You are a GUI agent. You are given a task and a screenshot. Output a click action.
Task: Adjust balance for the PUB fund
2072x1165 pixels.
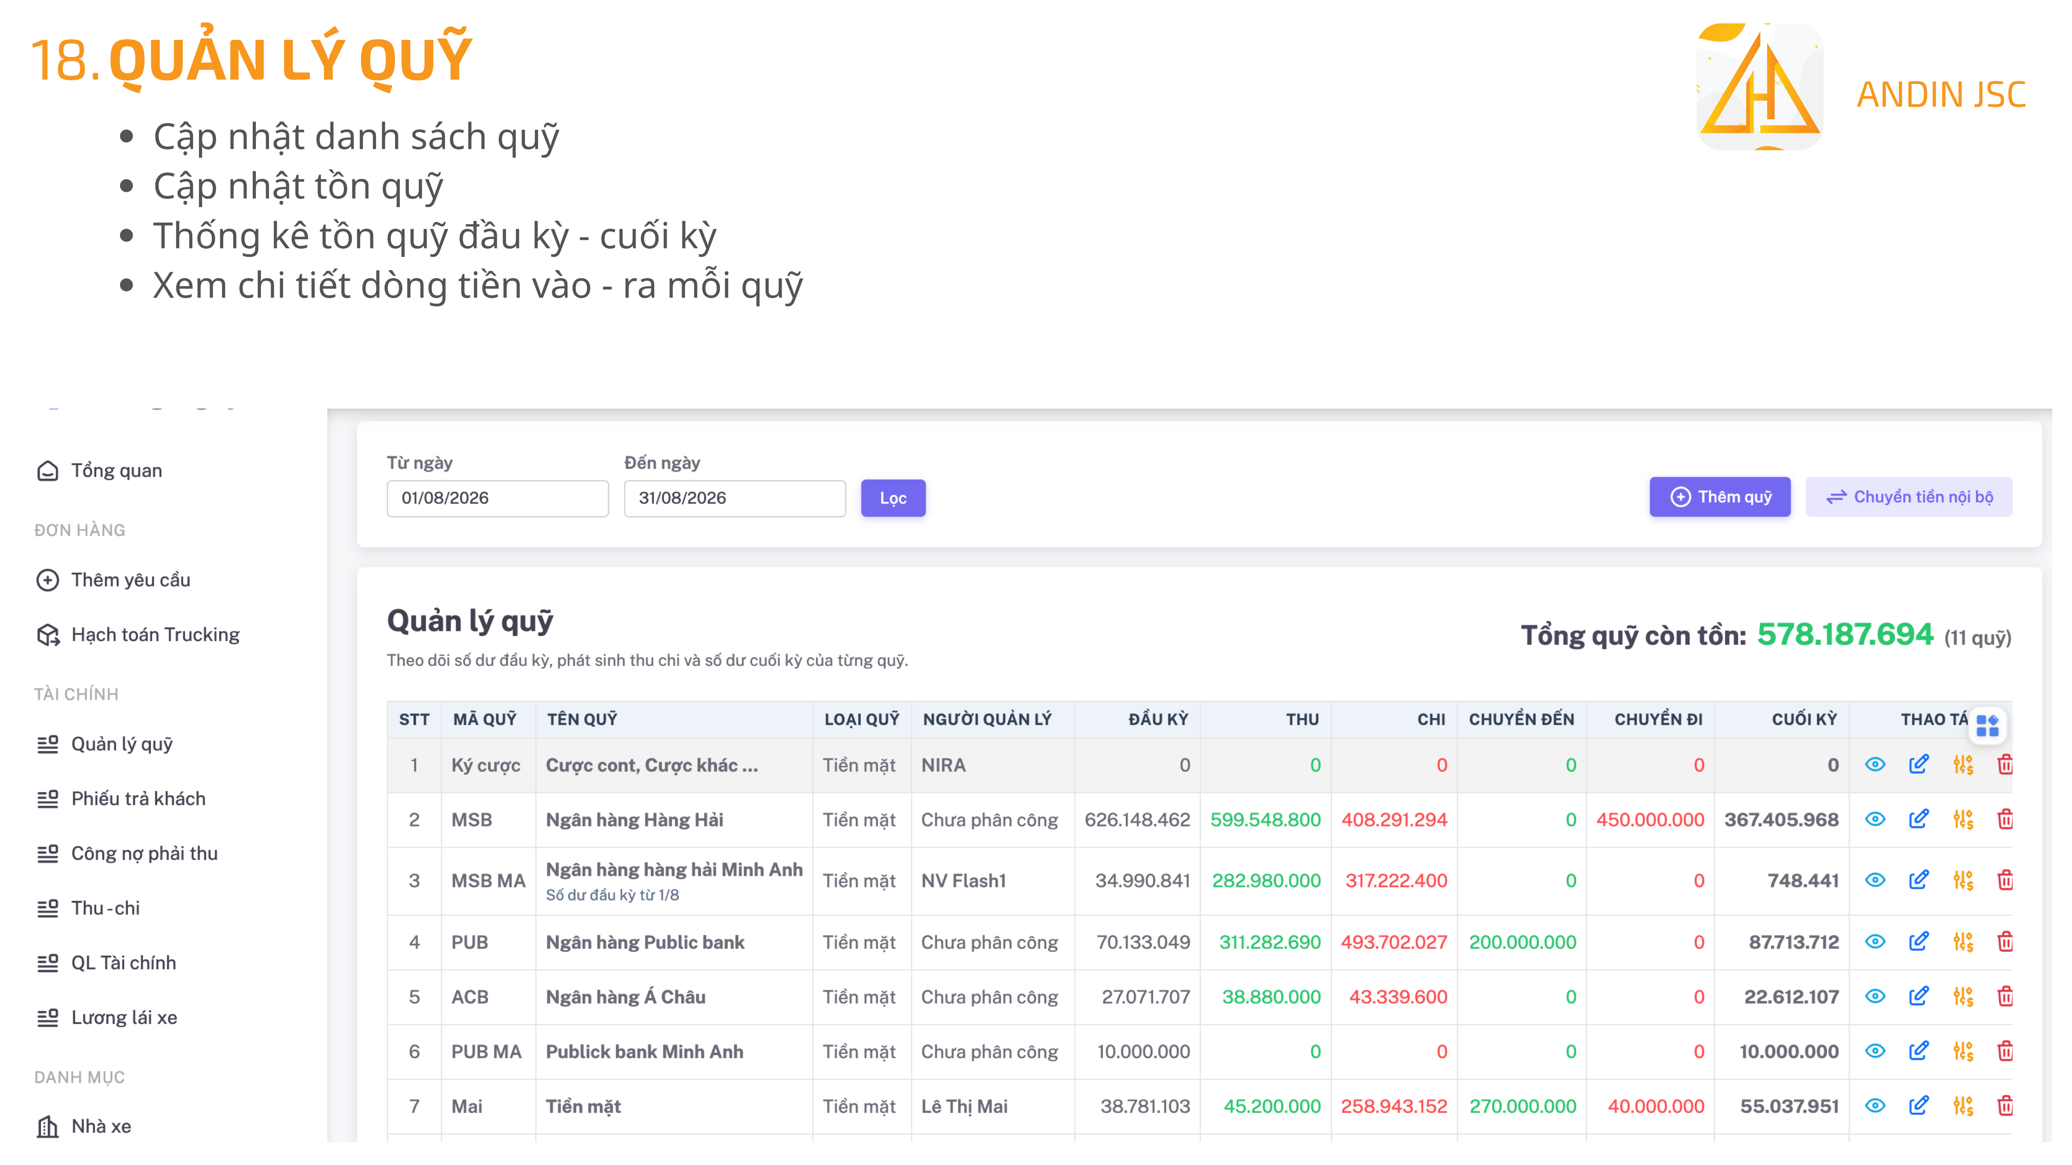[x=1963, y=941]
